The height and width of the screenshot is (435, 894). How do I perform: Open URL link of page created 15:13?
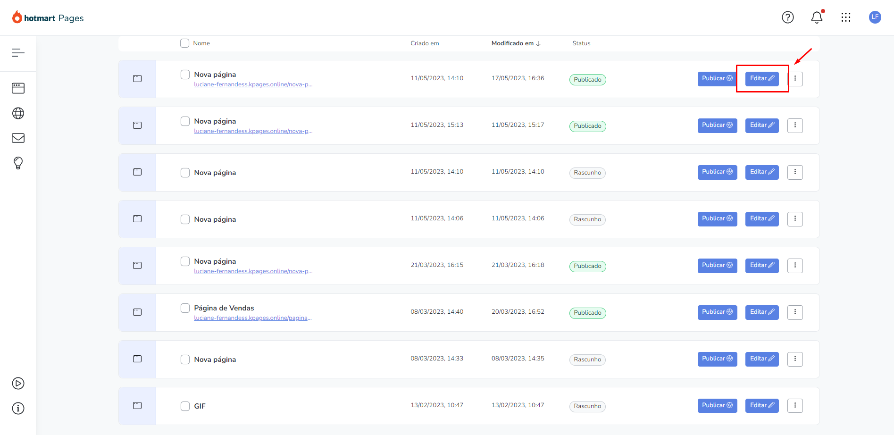click(x=253, y=131)
